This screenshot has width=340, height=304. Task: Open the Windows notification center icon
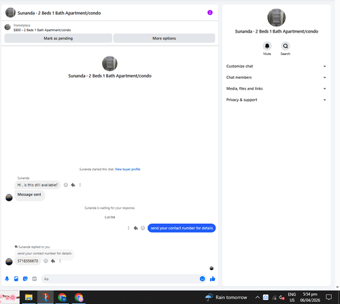(x=328, y=297)
